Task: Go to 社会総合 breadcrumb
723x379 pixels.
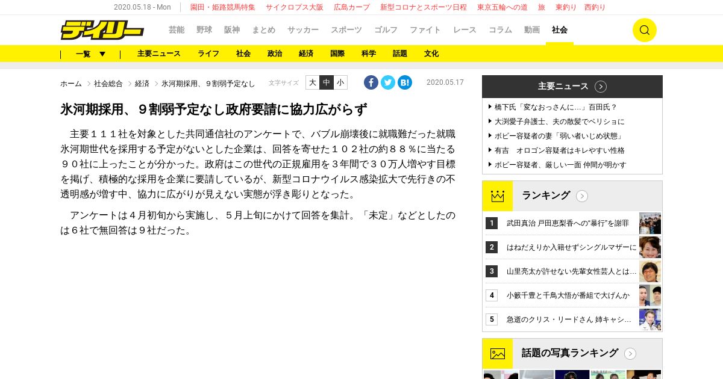Action: point(108,84)
